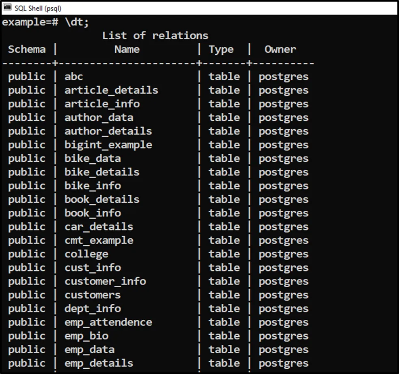
Task: Click the Schema column header
Action: 27,49
